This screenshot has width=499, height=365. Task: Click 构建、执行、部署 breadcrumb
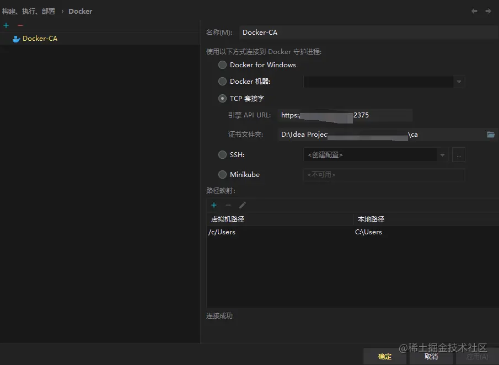[29, 12]
